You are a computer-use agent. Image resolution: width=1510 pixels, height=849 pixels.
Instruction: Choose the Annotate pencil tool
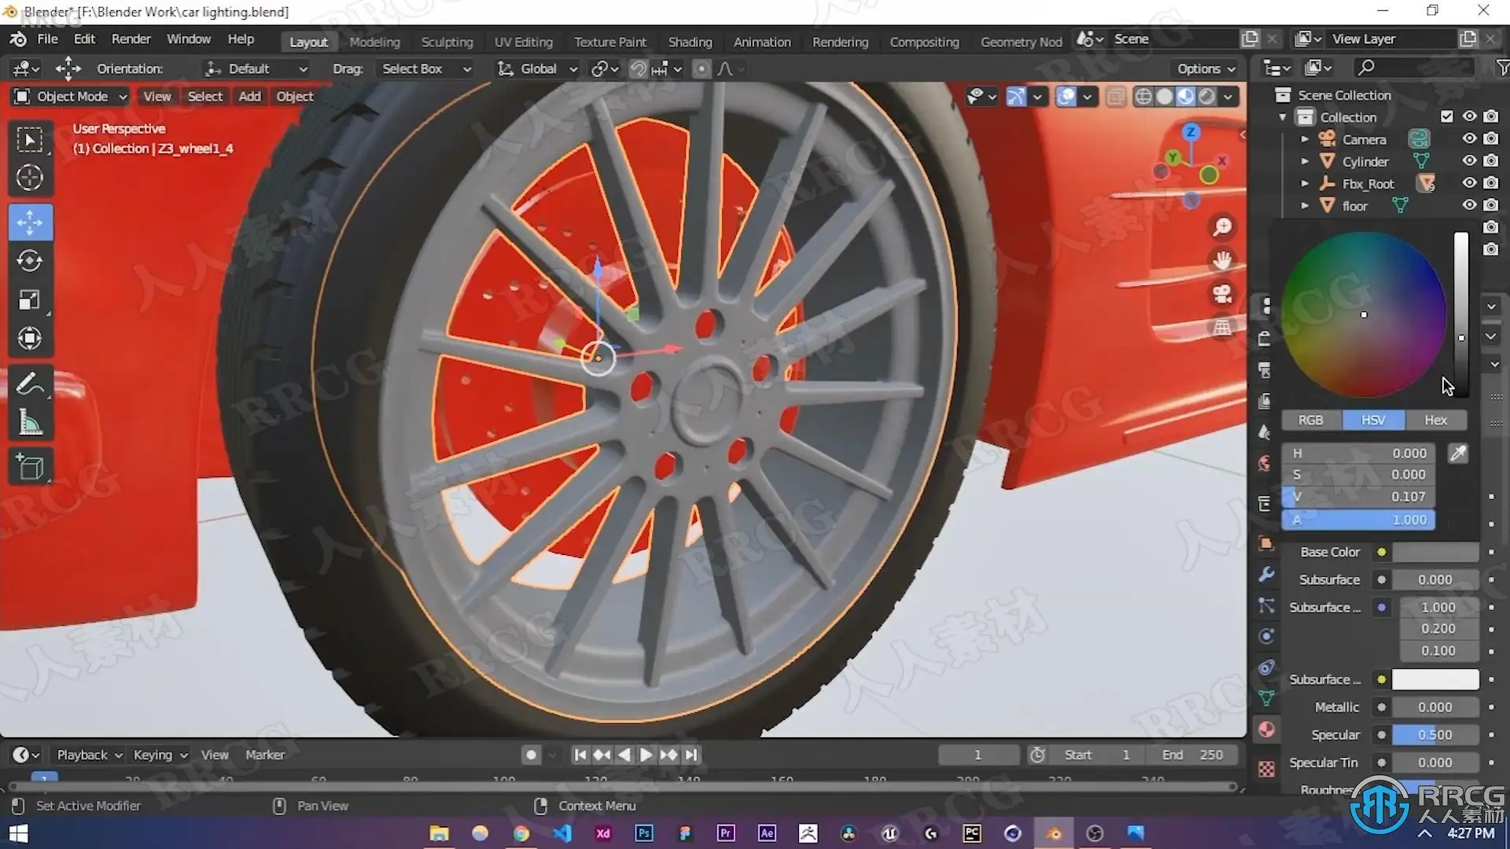coord(30,384)
